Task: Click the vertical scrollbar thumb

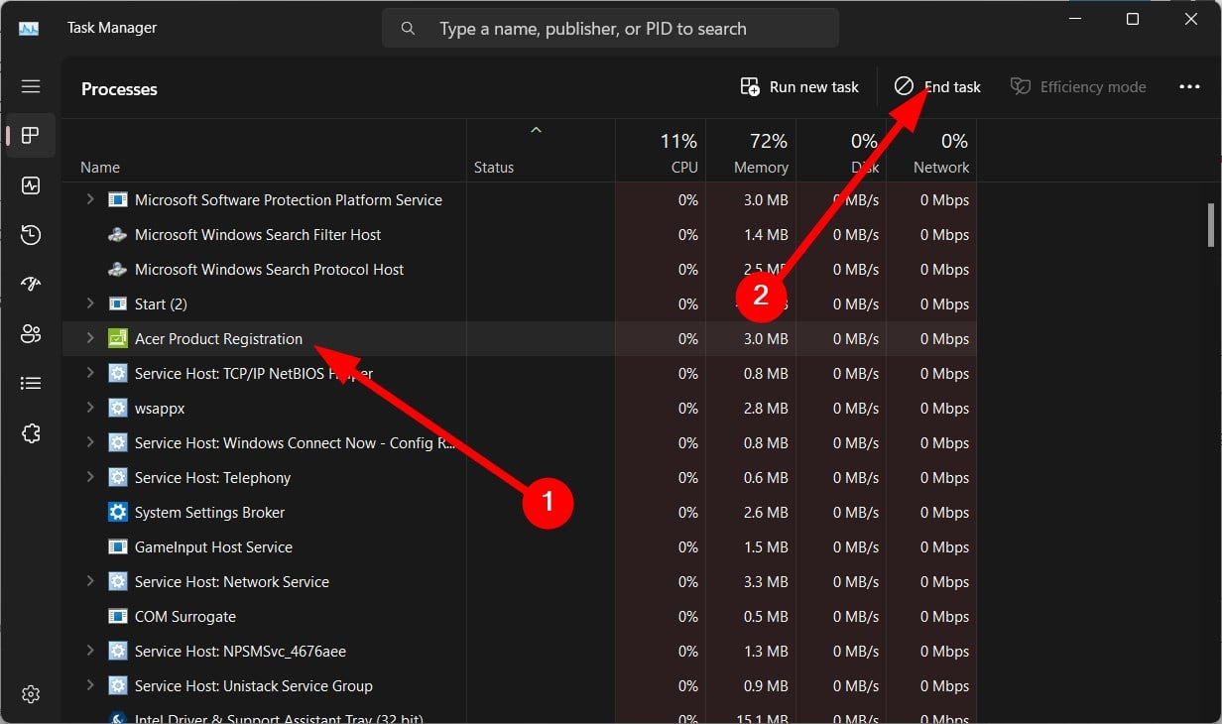Action: click(1211, 225)
